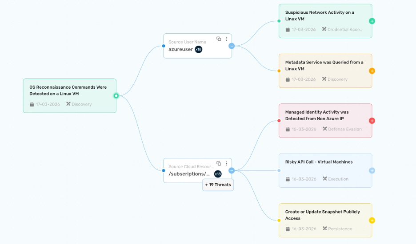Copy the Source Cloud Resource value
The width and height of the screenshot is (416, 244).
click(219, 163)
